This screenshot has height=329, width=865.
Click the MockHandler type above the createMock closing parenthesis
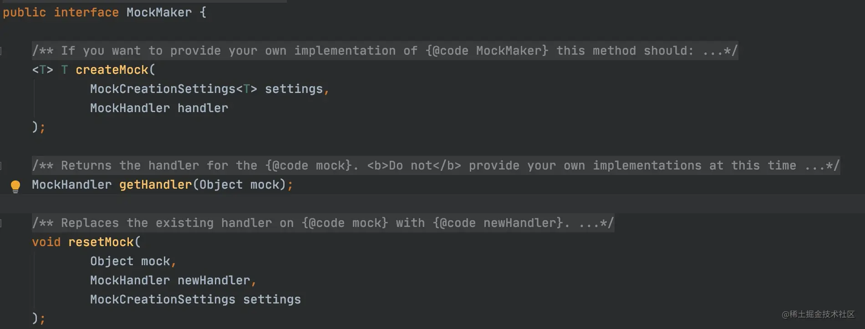click(130, 108)
